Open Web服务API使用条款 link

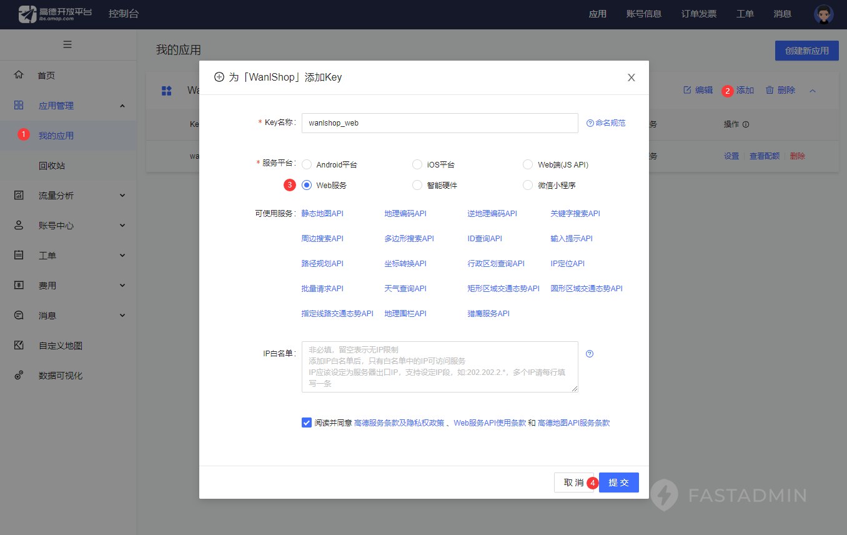click(490, 423)
